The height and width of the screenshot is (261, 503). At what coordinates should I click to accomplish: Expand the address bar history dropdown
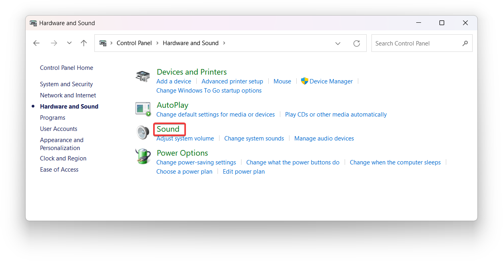[338, 43]
